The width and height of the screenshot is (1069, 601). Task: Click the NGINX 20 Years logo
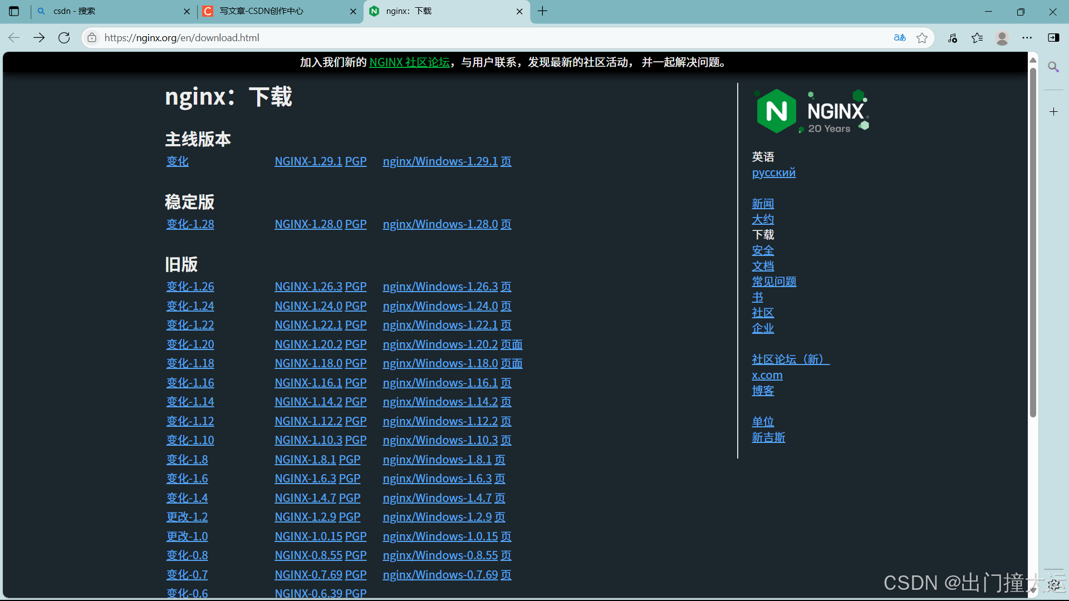tap(811, 111)
